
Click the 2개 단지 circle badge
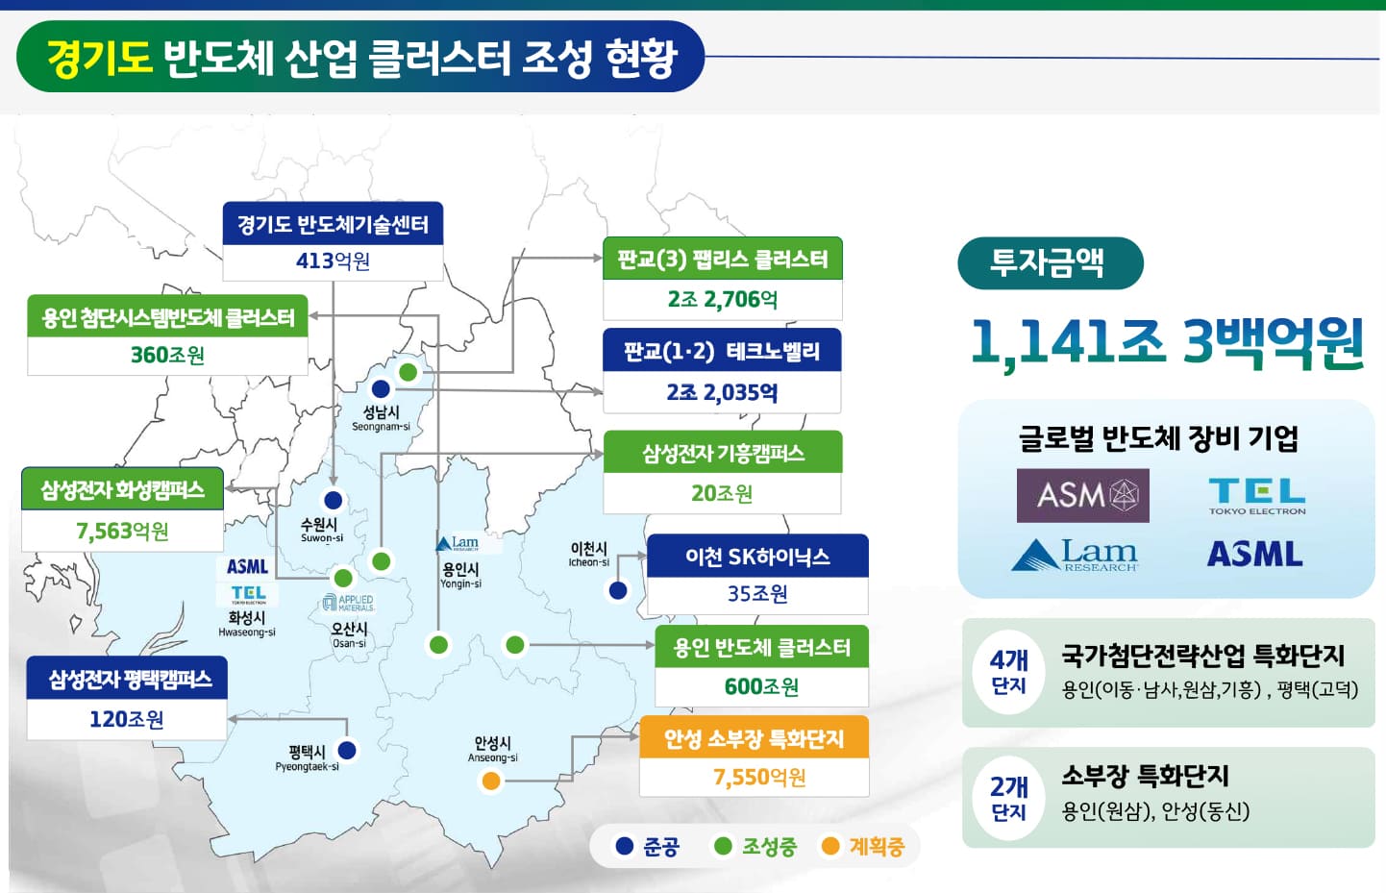[x=1009, y=799]
